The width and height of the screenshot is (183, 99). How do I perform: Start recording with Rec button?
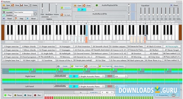pyautogui.click(x=38, y=95)
